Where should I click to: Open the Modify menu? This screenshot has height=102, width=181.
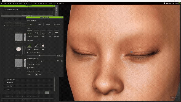(21, 3)
